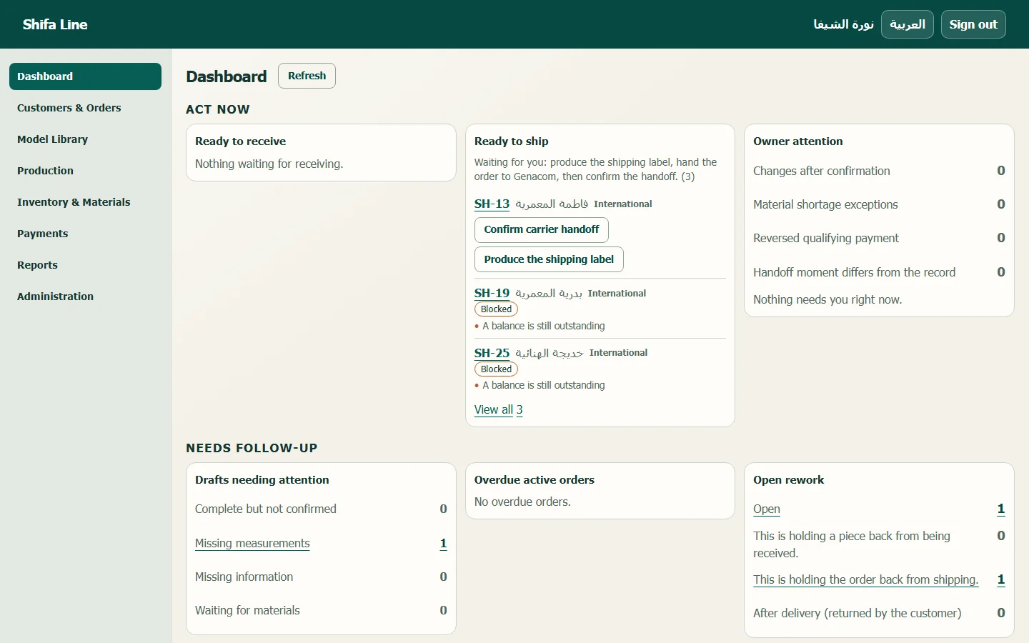The height and width of the screenshot is (643, 1029).
Task: Click the user name نورة الشيفا
Action: (843, 24)
